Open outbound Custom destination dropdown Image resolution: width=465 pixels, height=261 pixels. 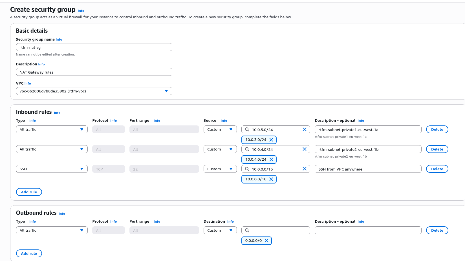pos(220,231)
